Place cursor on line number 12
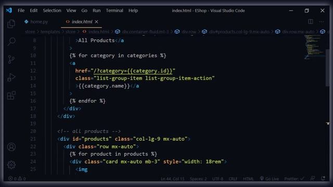 (33, 71)
